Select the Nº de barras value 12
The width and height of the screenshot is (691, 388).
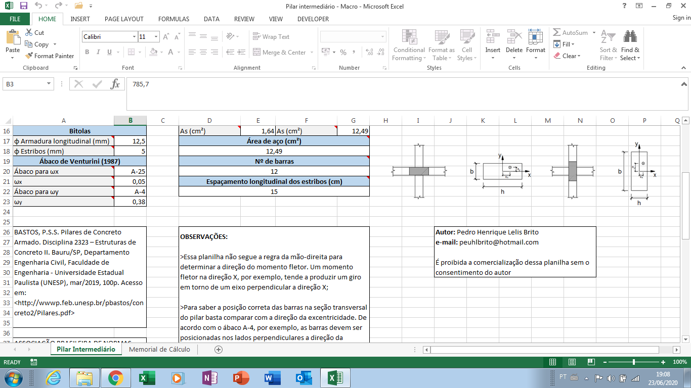(x=274, y=171)
